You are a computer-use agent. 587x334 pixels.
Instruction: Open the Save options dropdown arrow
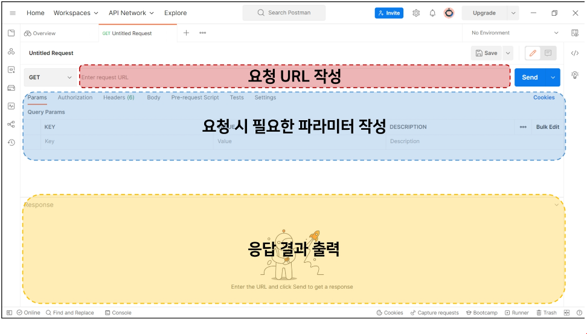click(508, 53)
